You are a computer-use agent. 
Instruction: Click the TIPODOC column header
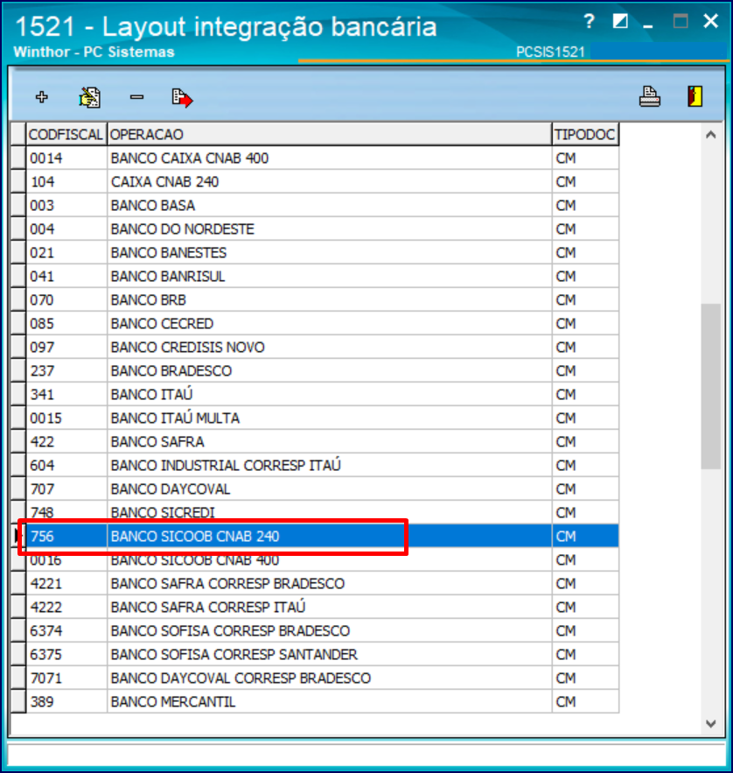click(584, 134)
